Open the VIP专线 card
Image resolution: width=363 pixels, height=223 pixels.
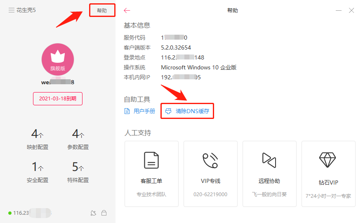[x=210, y=173]
